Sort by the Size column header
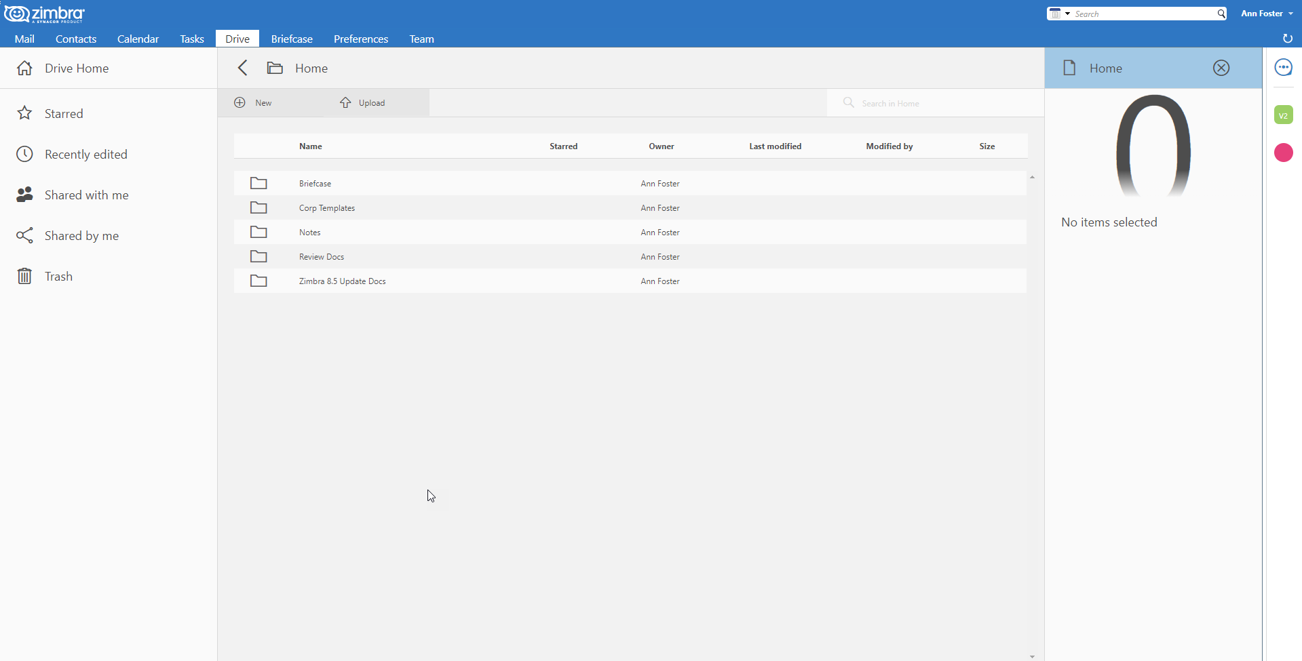This screenshot has height=661, width=1302. tap(987, 146)
